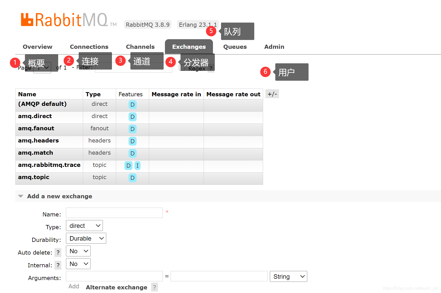The height and width of the screenshot is (293, 441).
Task: Sort table by Name column
Action: point(27,94)
